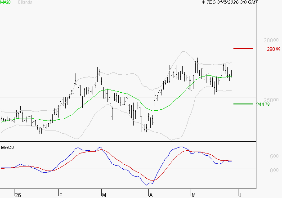The width and height of the screenshot is (282, 198).
Task: Click the J June marker on time axis
Action: point(240,195)
